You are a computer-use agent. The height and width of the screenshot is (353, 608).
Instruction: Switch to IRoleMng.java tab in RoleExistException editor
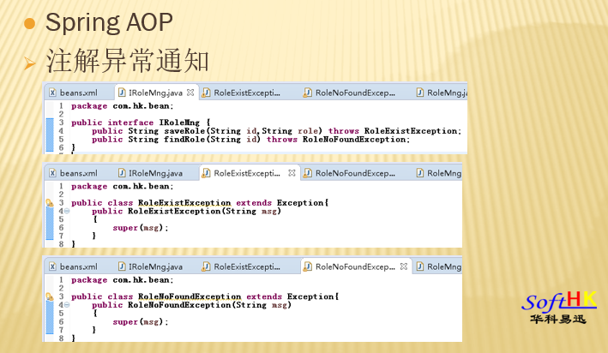click(150, 173)
